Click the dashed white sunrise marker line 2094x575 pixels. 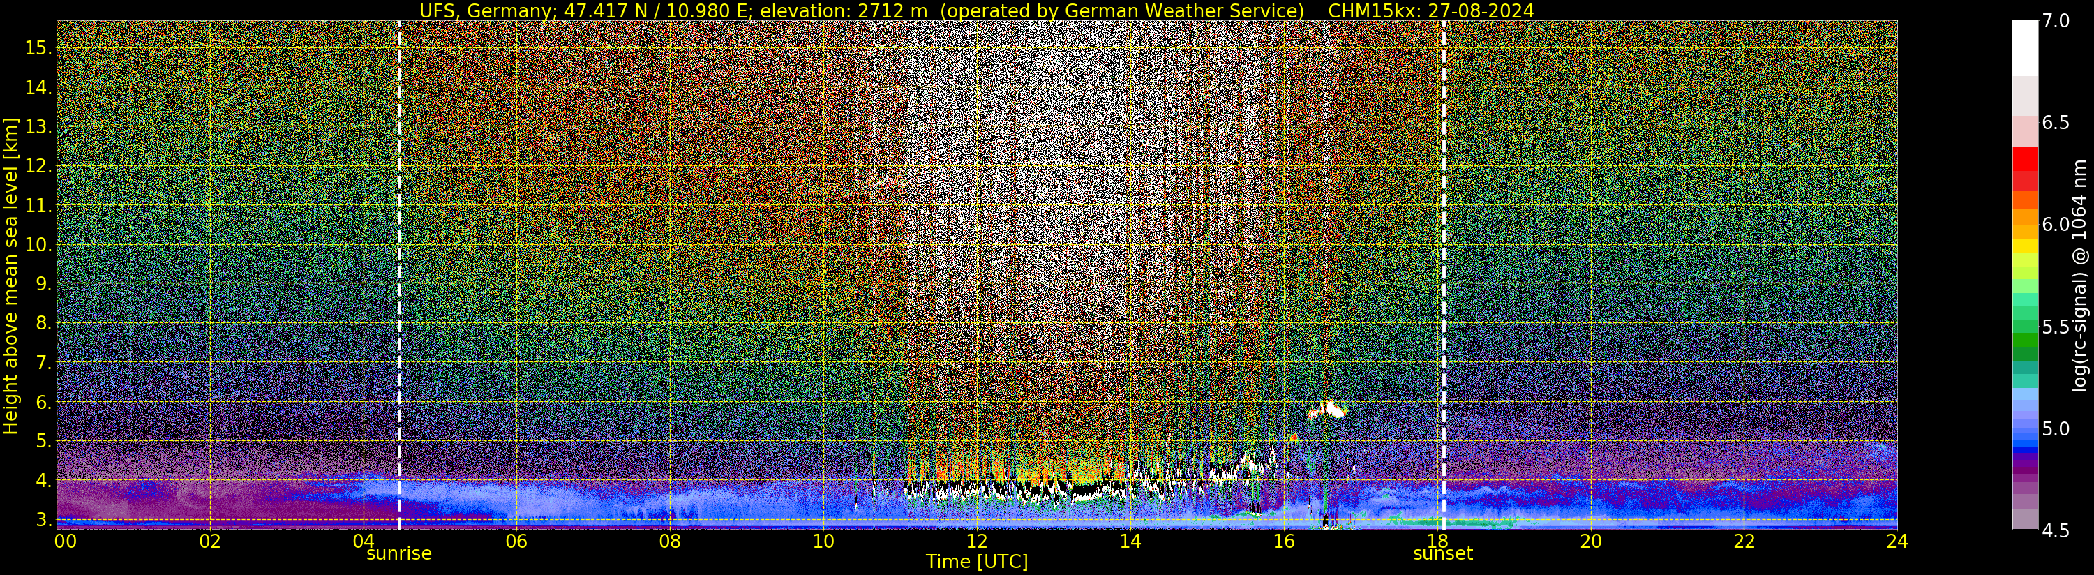click(399, 275)
